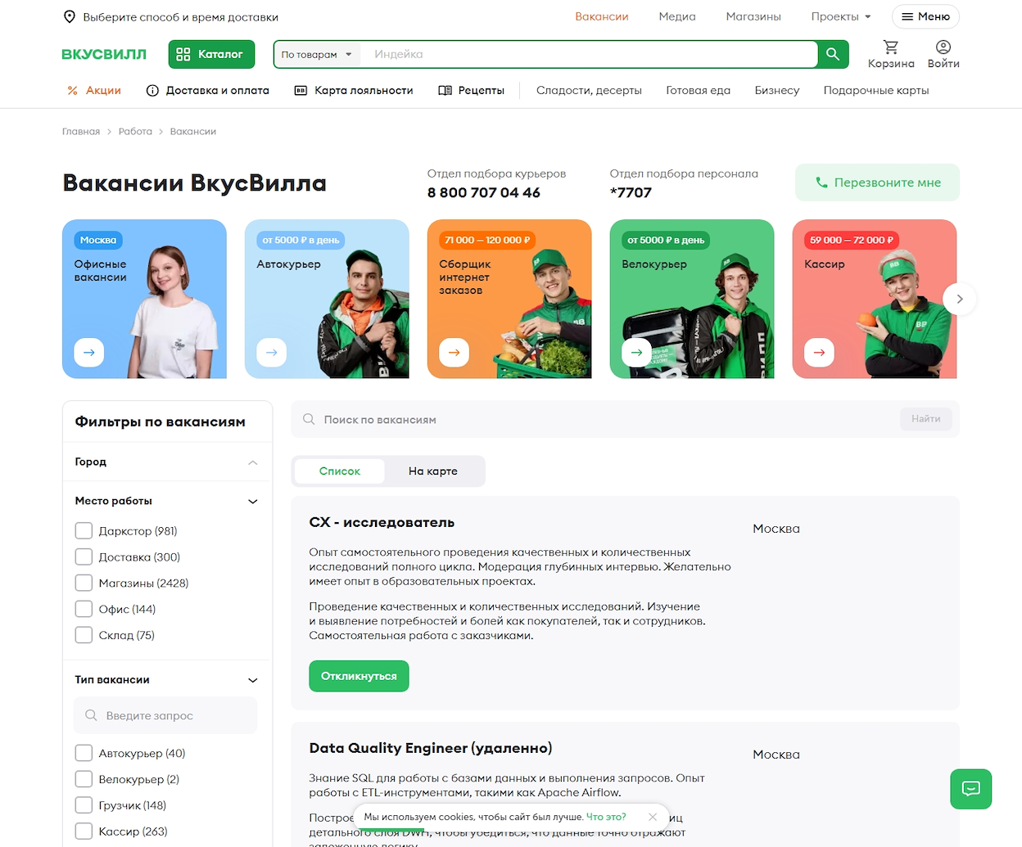The image size is (1022, 847).
Task: Click arrow on Кассир card
Action: coord(820,353)
